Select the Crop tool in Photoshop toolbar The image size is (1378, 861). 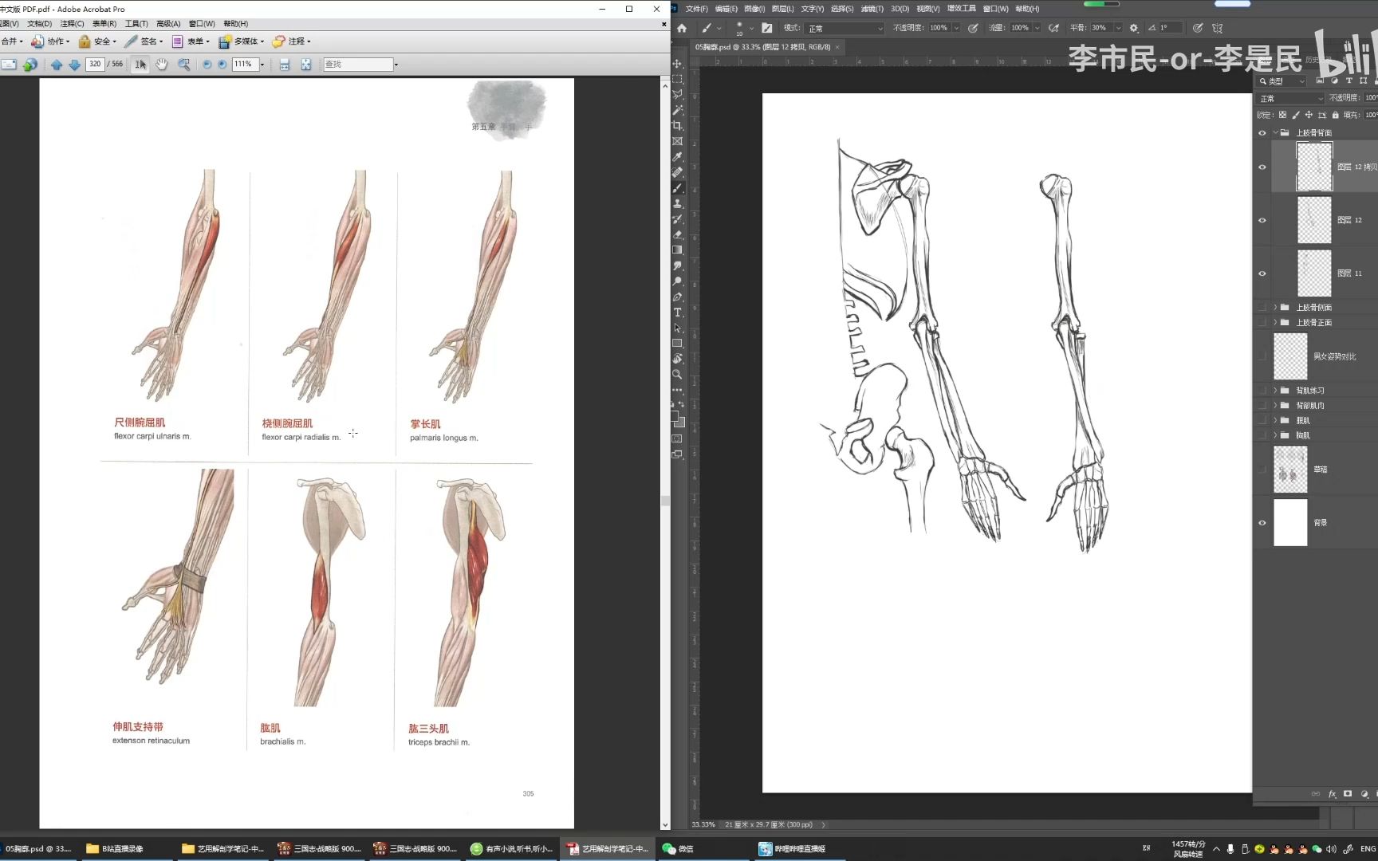(x=677, y=126)
